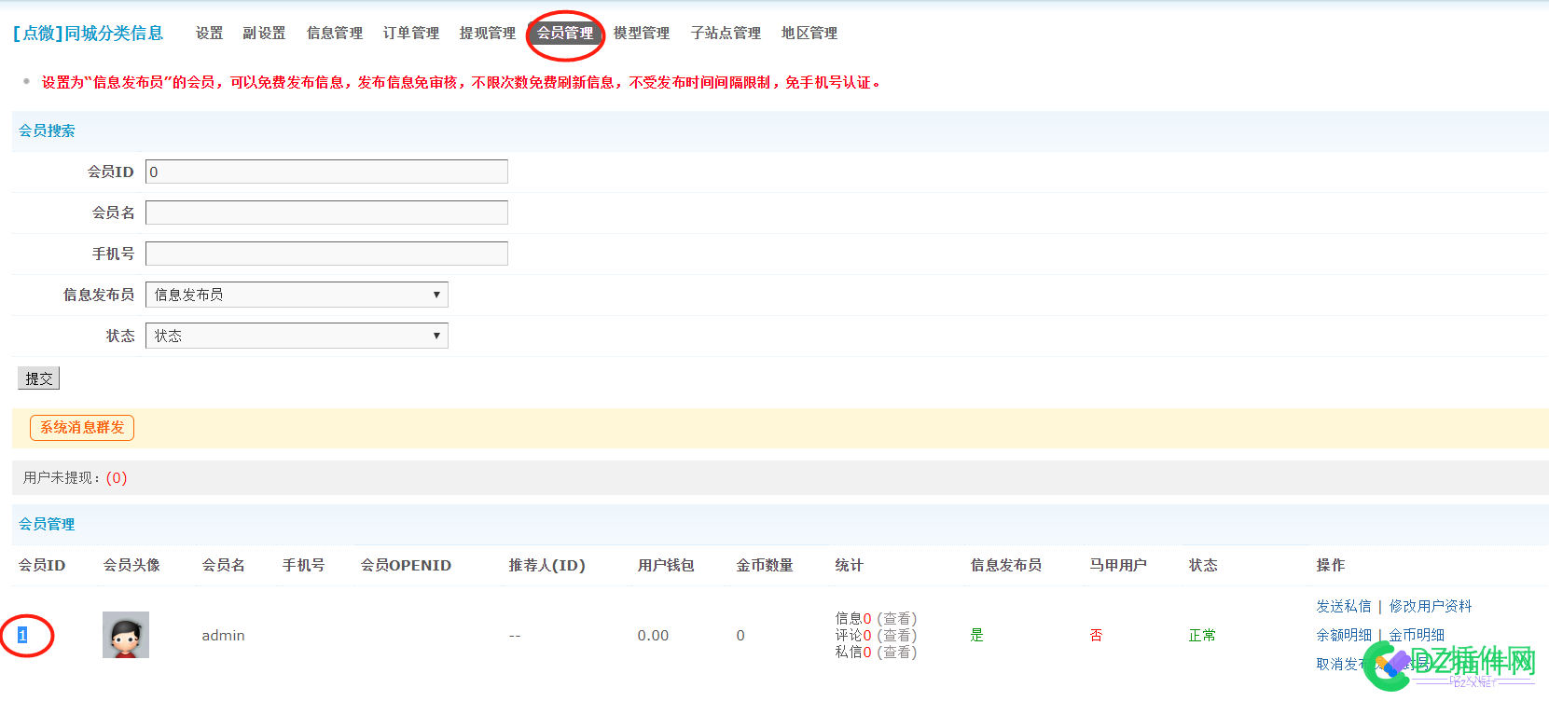Open 金币明细 for admin
Screen dimensions: 1549x701
coord(1417,636)
